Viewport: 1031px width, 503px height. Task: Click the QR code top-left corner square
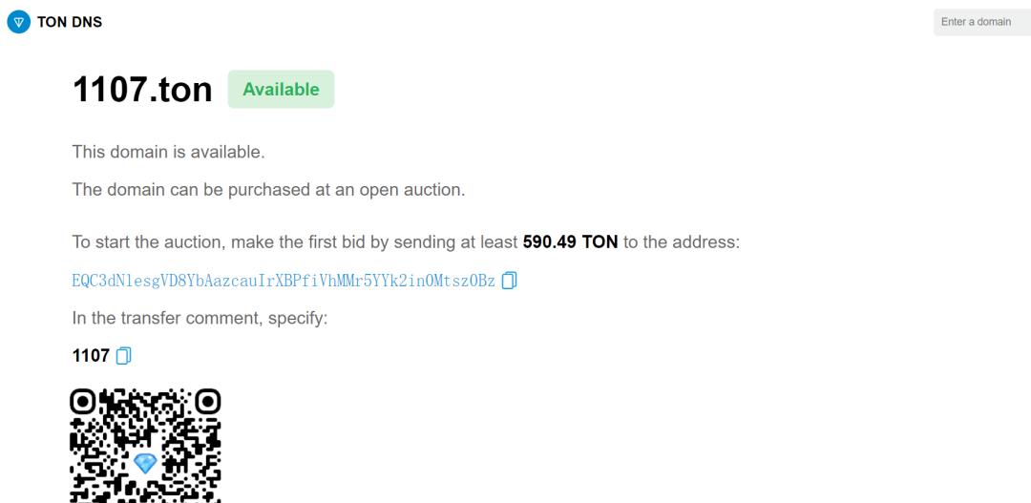coord(84,401)
